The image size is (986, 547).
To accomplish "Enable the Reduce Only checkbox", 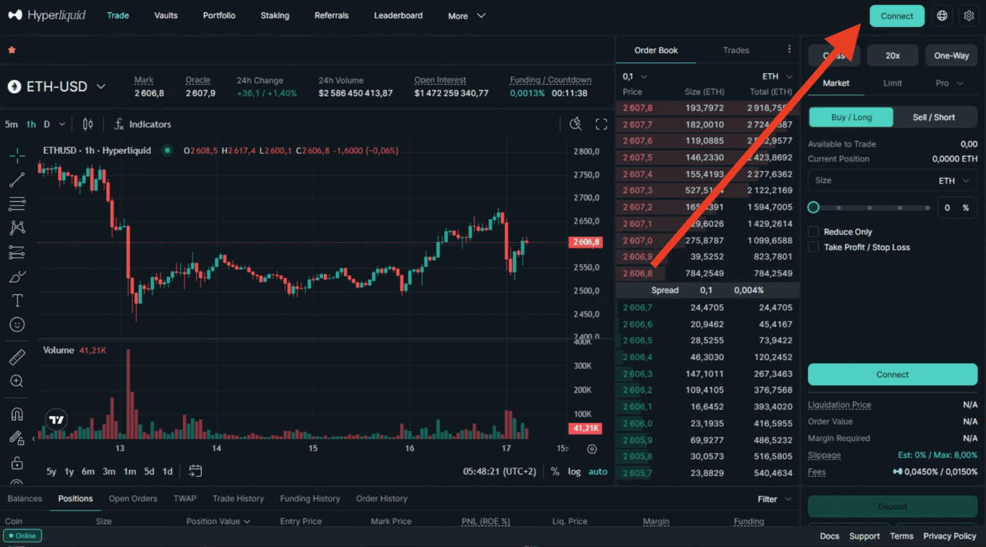I will click(813, 231).
